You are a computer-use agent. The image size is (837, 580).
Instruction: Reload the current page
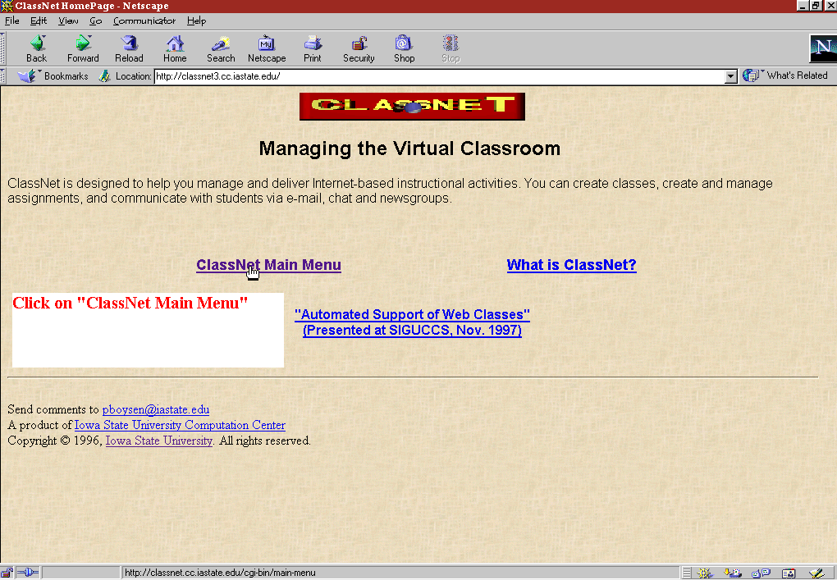point(129,48)
